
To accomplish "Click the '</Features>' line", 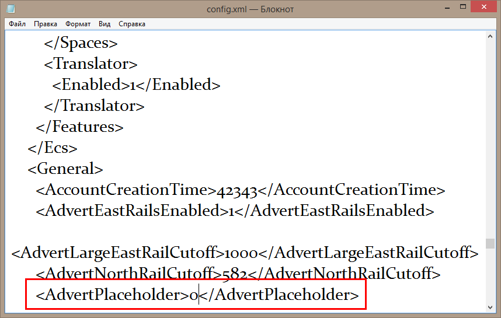I will (x=79, y=127).
